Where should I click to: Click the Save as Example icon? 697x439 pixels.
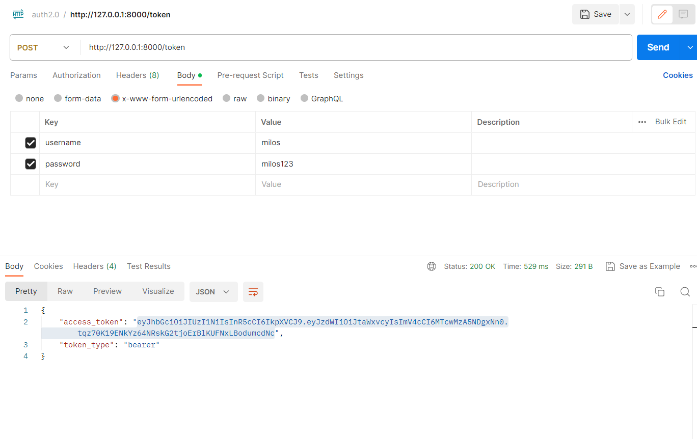(x=610, y=266)
